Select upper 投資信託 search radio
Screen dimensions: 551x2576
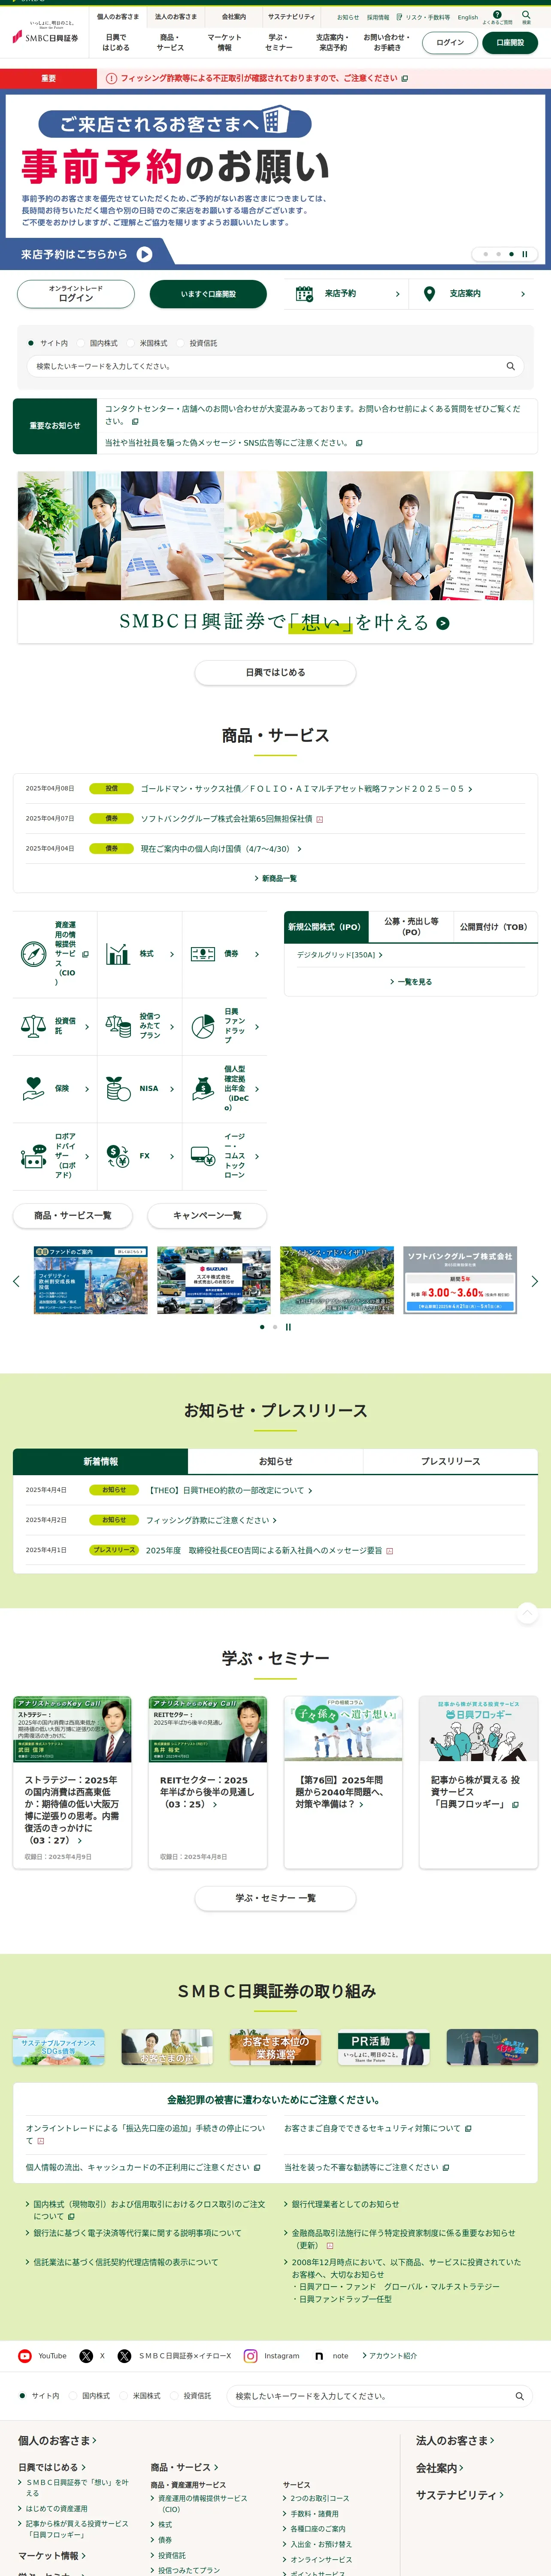point(180,343)
